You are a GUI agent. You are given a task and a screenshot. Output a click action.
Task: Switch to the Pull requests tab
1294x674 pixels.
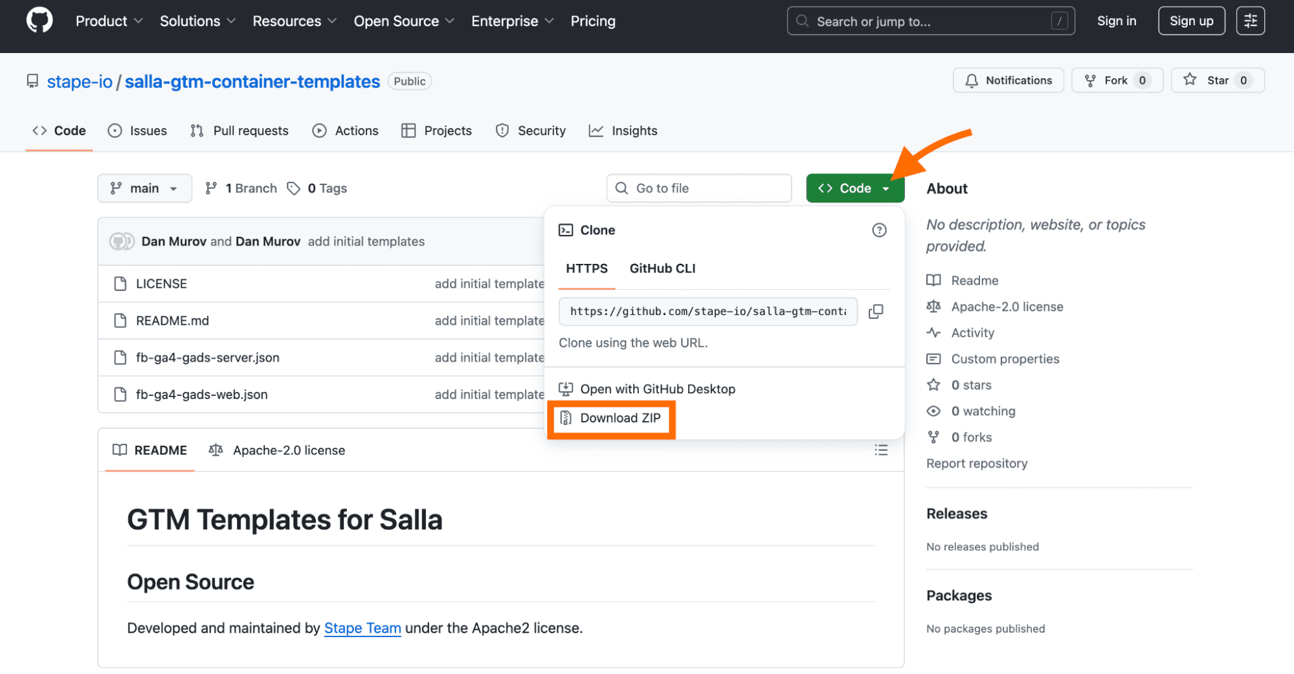(240, 131)
